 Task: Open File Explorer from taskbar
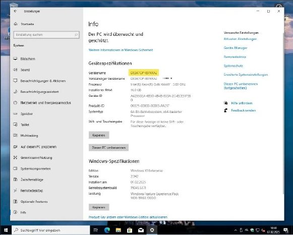point(119,230)
